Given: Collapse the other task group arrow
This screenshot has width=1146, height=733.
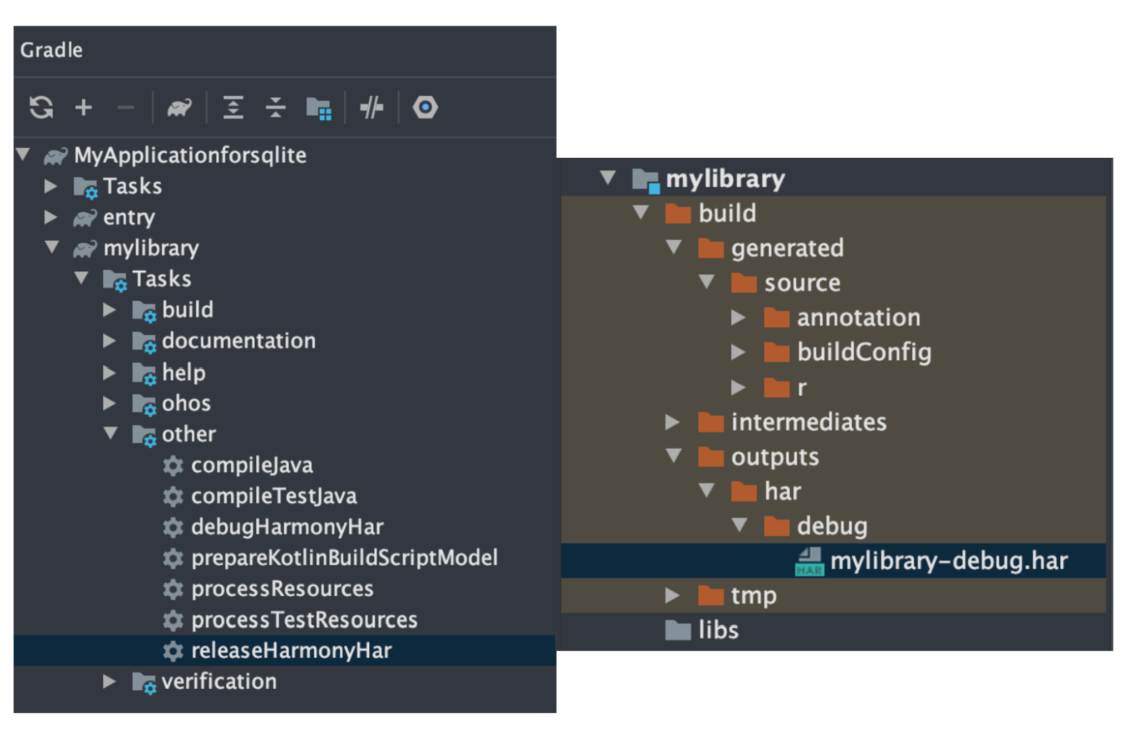Looking at the screenshot, I should point(111,433).
